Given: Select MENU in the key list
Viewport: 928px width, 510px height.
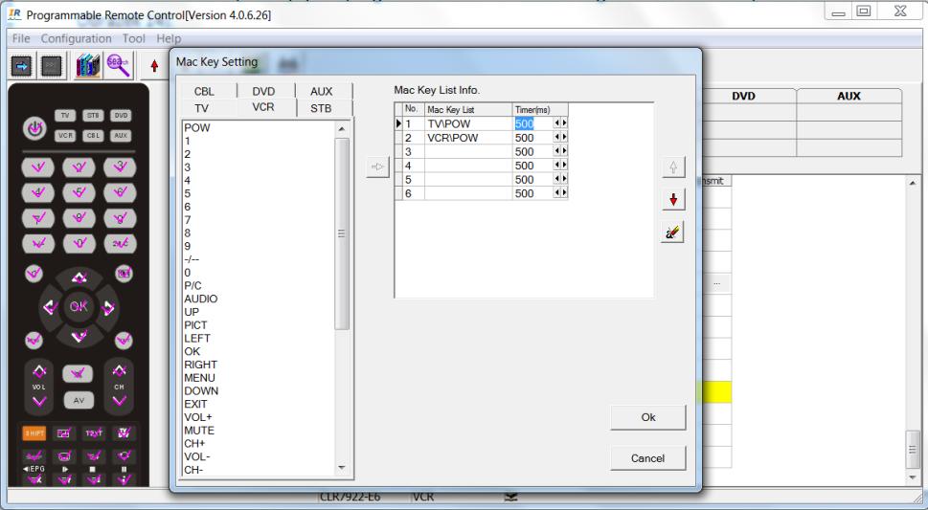Looking at the screenshot, I should coord(199,377).
